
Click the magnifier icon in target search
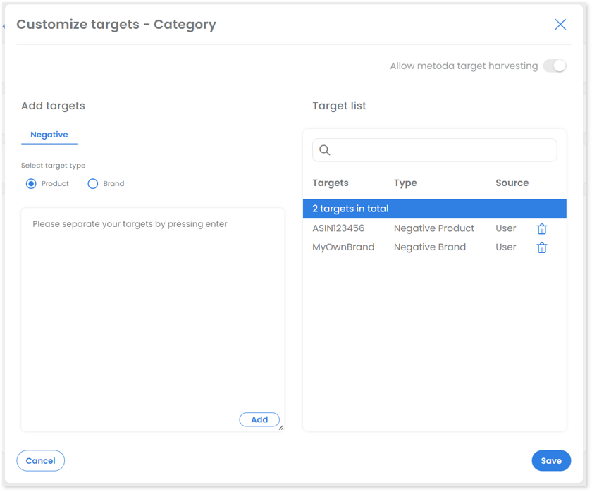(x=325, y=150)
